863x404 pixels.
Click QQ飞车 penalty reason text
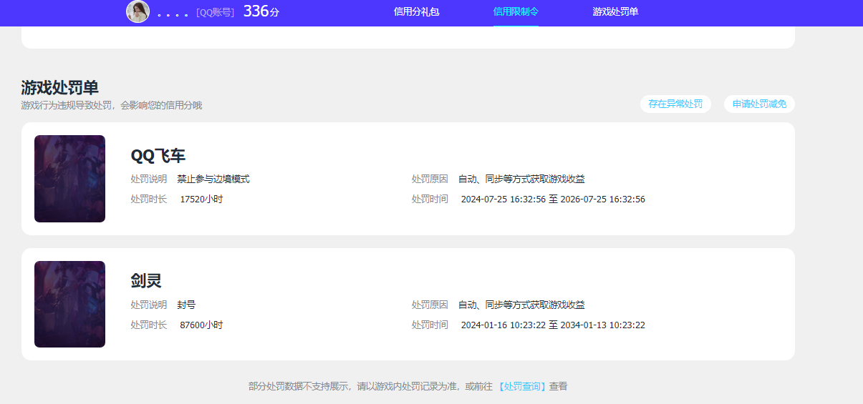tap(521, 179)
